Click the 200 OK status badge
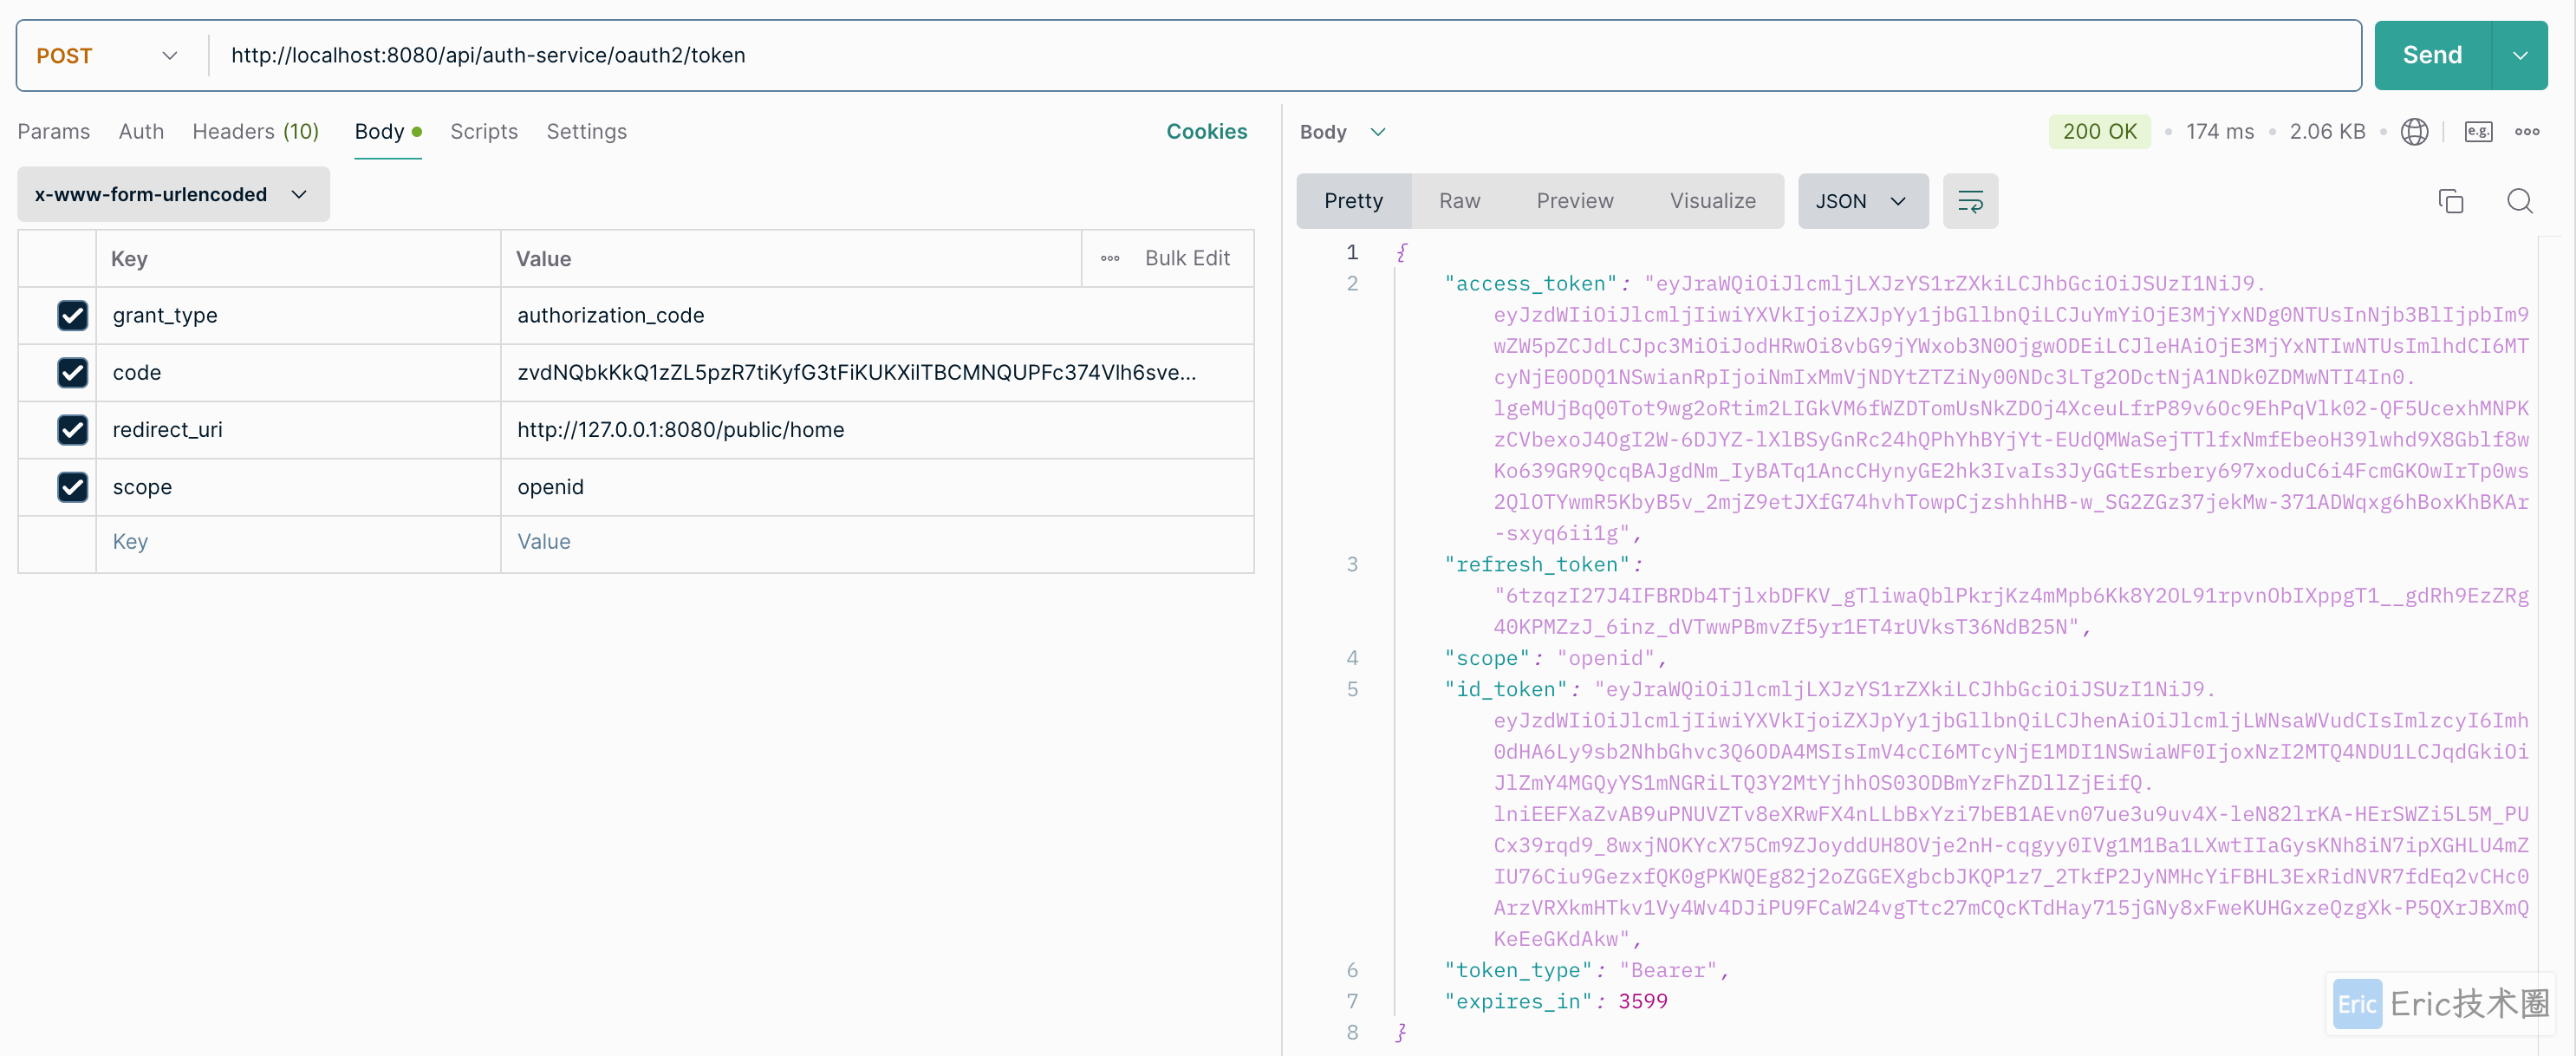2576x1056 pixels. tap(2098, 132)
